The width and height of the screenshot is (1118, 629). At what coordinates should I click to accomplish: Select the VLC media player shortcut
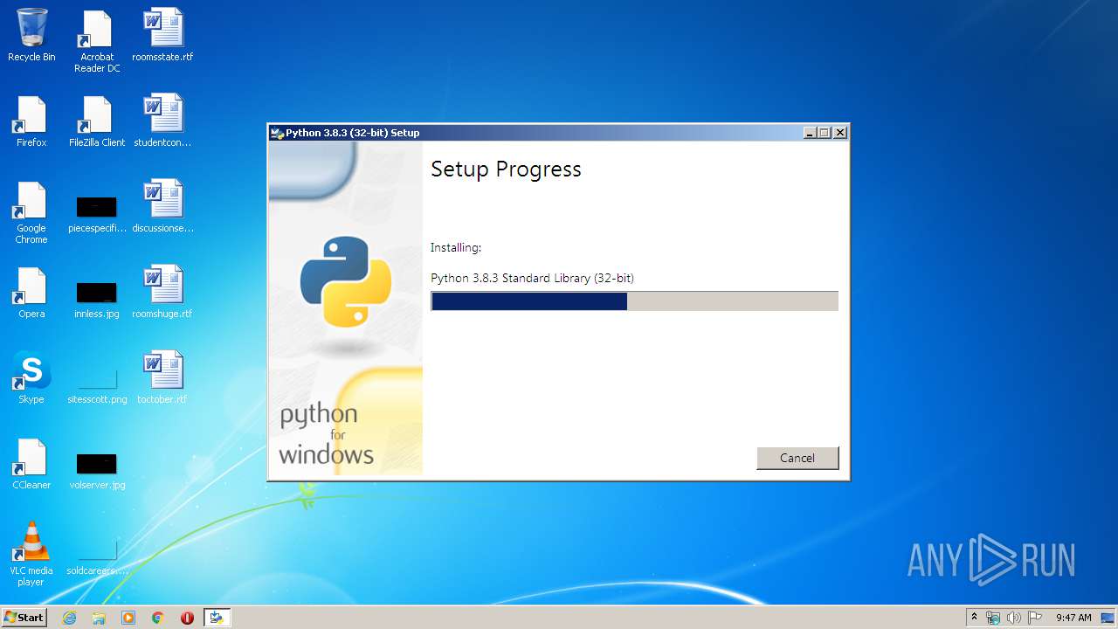[31, 555]
